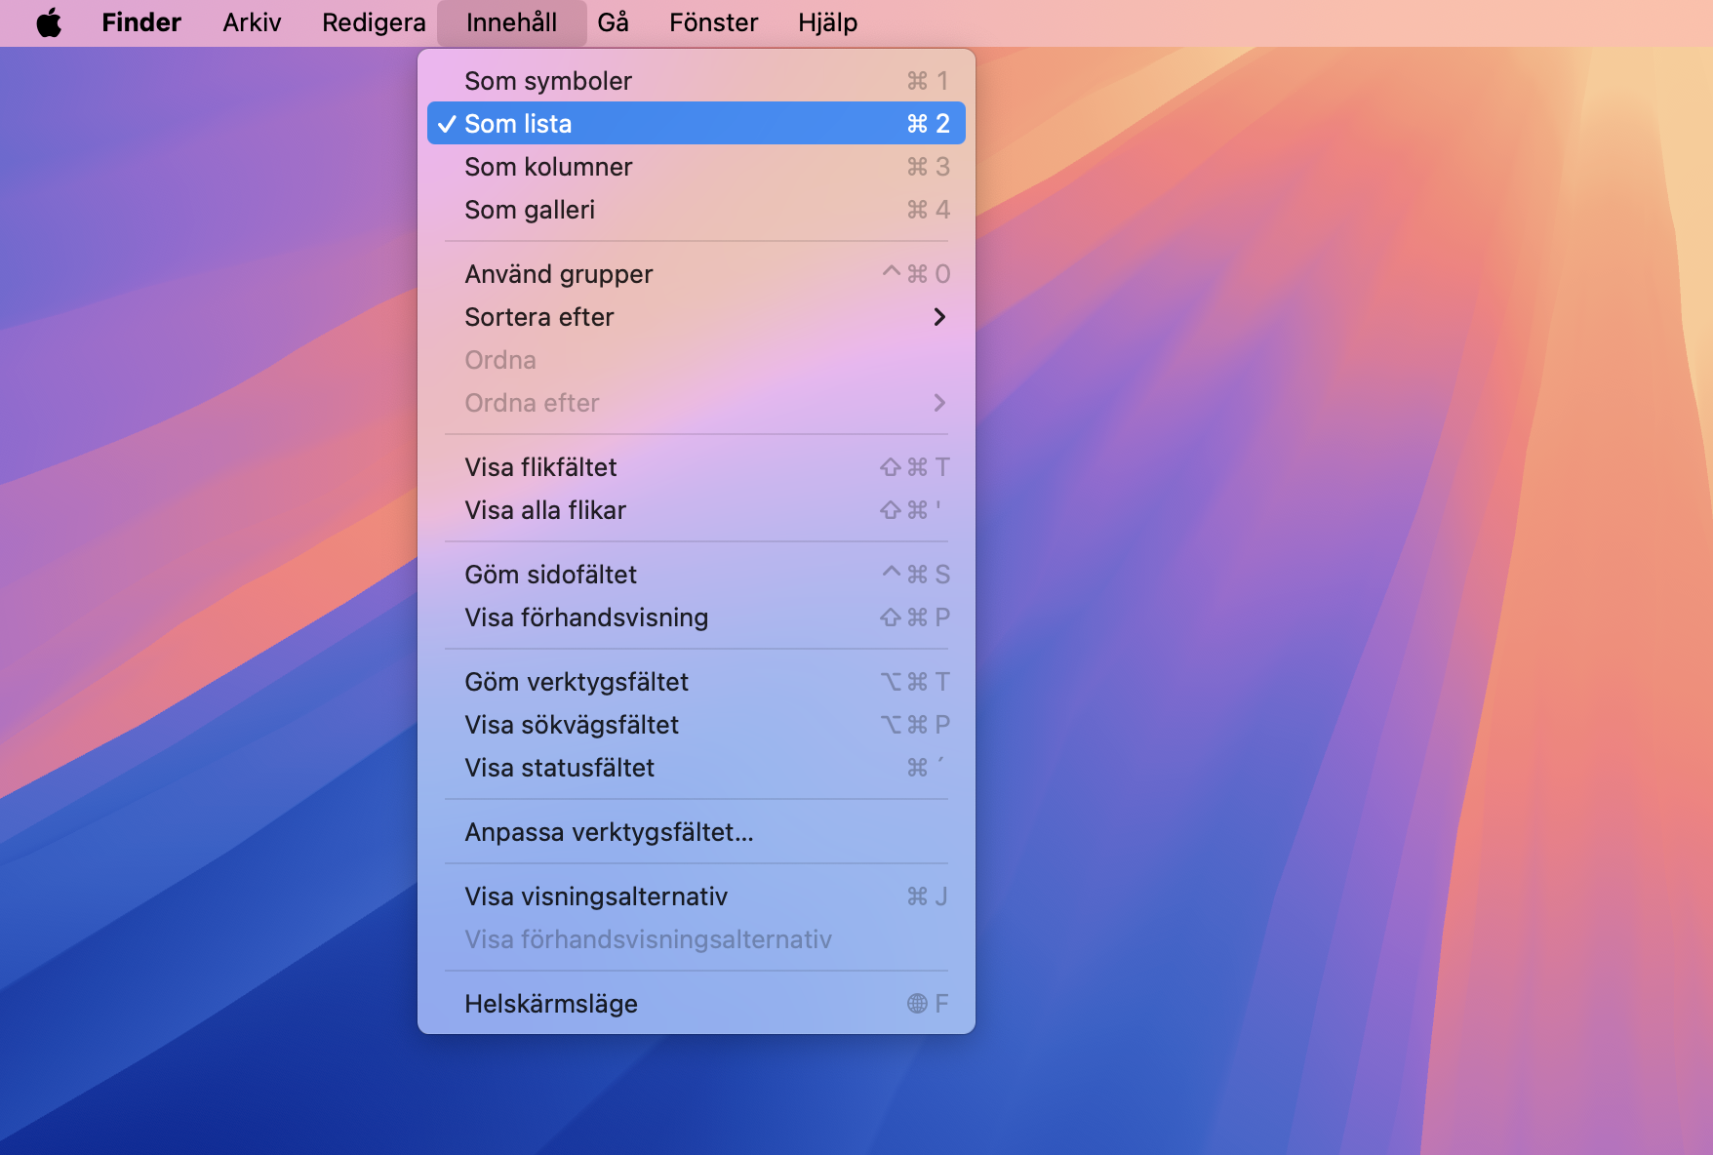Hide sidebar with Göm sidofältet

coord(697,575)
